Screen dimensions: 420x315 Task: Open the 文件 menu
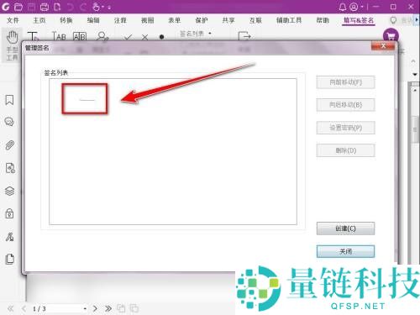[13, 20]
